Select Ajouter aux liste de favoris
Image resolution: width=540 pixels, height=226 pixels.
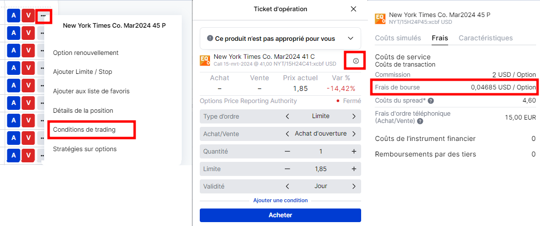(x=91, y=91)
